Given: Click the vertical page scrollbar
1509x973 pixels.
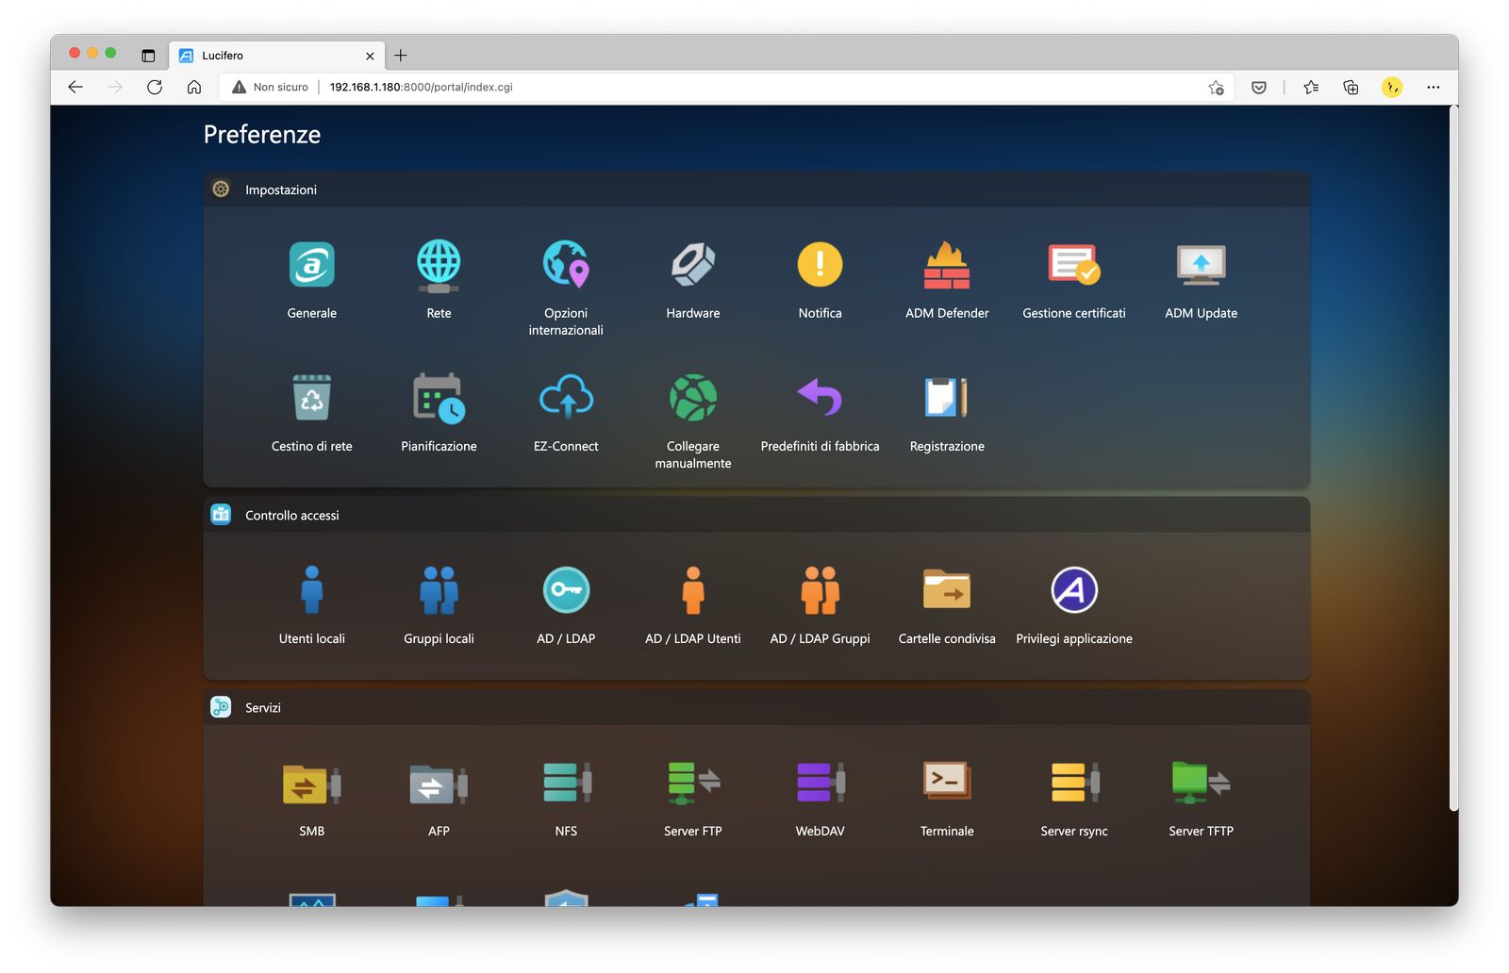Looking at the screenshot, I should pyautogui.click(x=1454, y=458).
